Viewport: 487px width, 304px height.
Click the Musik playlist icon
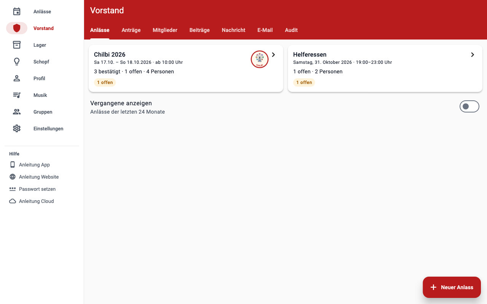17,95
